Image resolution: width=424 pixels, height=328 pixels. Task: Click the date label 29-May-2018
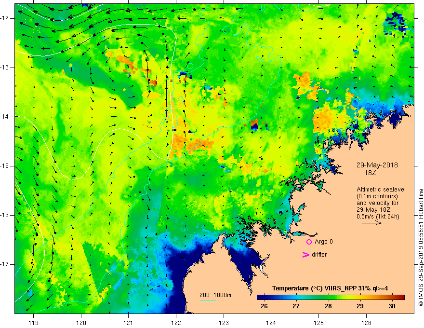click(x=377, y=165)
